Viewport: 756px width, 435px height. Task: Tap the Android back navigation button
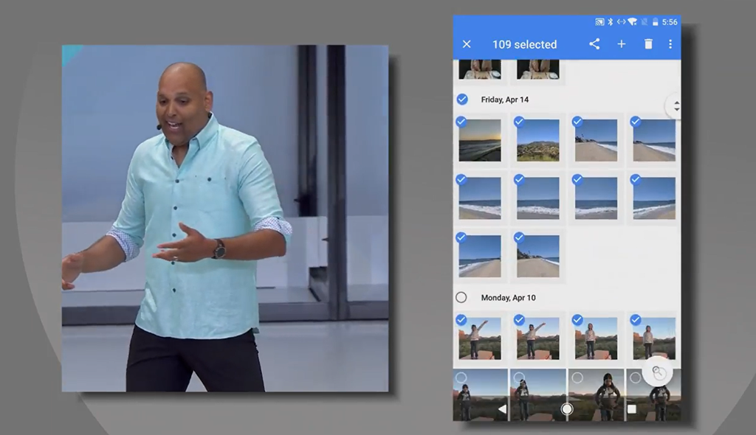(x=502, y=409)
